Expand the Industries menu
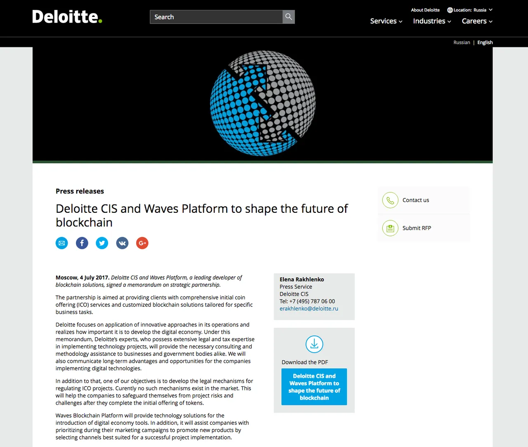The width and height of the screenshot is (528, 447). point(432,21)
